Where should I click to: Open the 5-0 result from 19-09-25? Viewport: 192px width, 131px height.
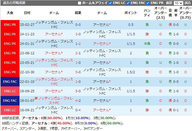(78, 91)
